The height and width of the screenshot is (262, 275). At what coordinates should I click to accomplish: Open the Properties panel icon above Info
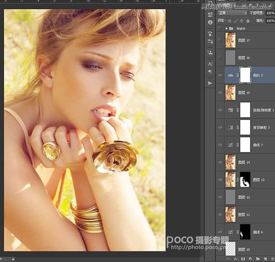(210, 14)
